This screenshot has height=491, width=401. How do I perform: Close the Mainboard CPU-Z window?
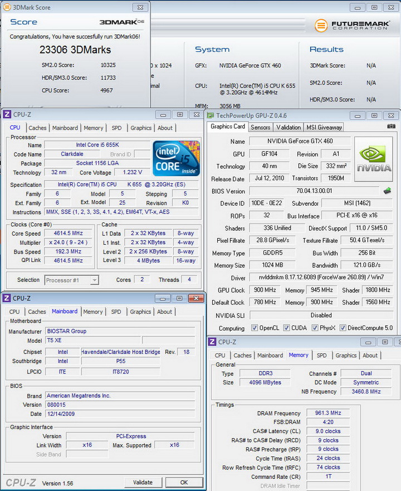196,298
